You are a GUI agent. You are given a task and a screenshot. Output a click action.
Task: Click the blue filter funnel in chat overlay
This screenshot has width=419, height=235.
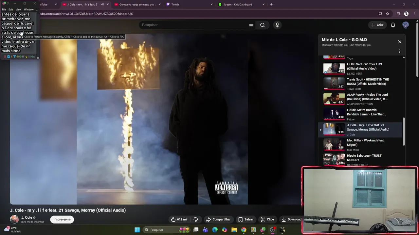pyautogui.click(x=14, y=57)
